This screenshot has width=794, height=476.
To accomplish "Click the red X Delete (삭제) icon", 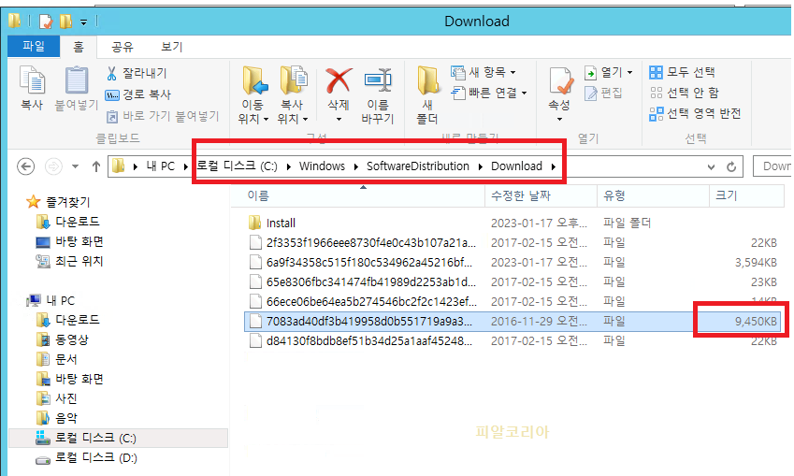I will (x=339, y=81).
